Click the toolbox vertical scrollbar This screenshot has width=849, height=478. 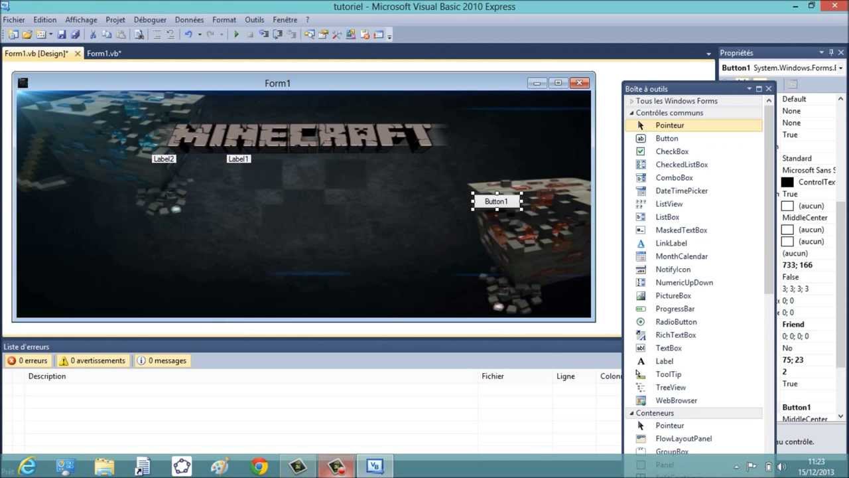769,199
